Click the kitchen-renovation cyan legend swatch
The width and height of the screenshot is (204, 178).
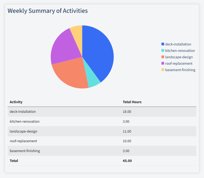[x=163, y=51]
